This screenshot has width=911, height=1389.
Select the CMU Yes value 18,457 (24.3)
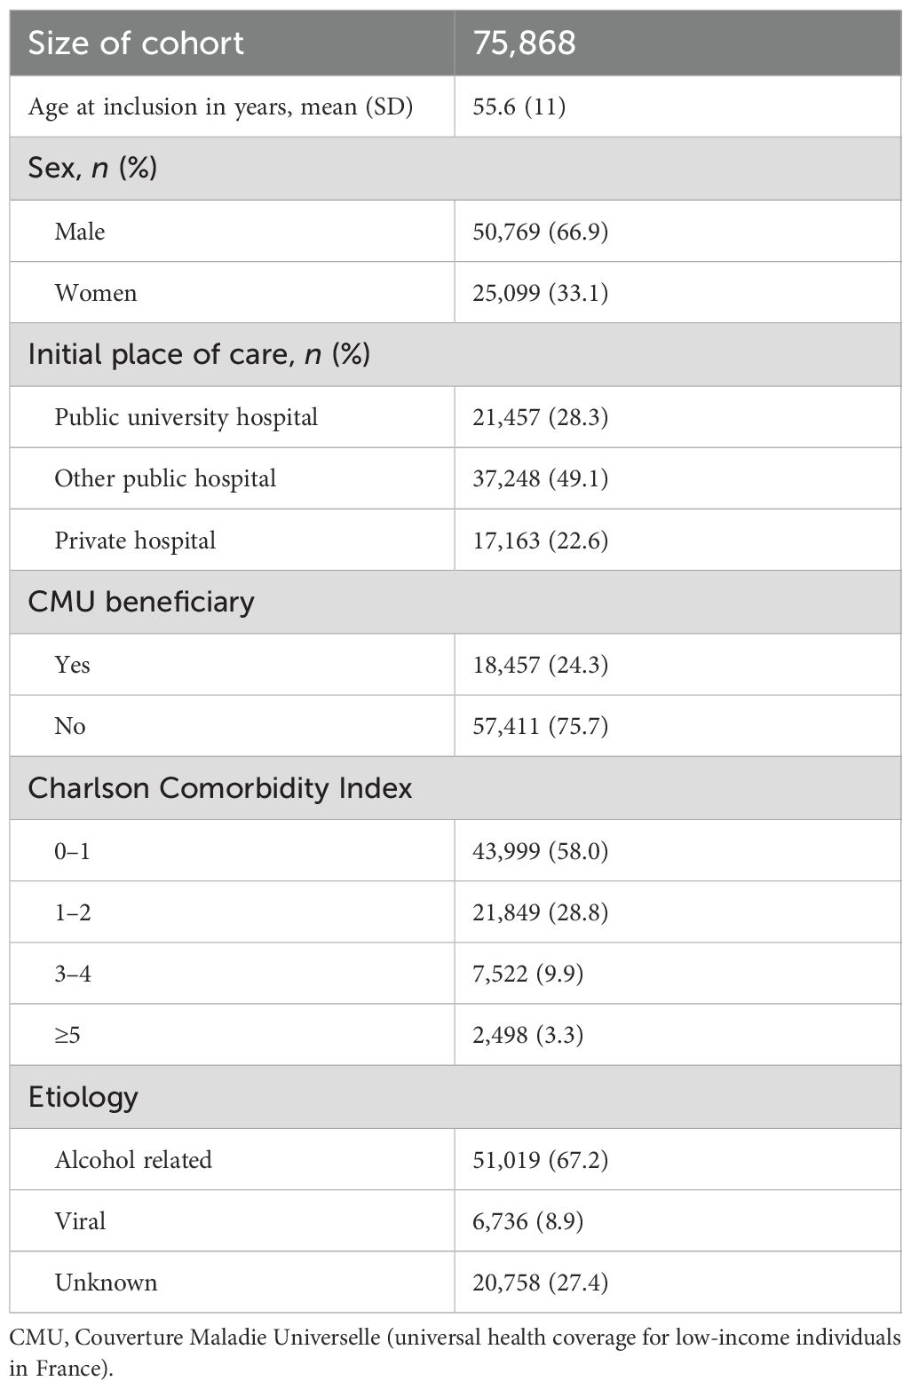click(x=540, y=665)
